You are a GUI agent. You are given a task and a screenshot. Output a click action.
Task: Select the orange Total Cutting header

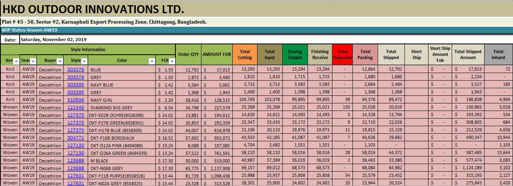245,55
